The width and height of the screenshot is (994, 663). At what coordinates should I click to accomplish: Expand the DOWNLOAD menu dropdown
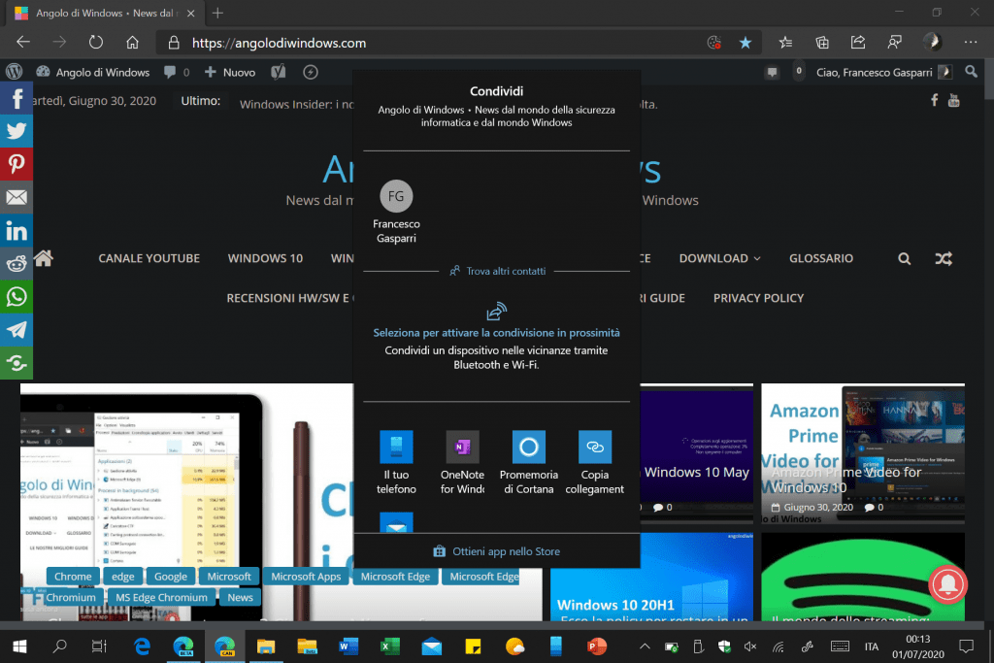click(719, 258)
